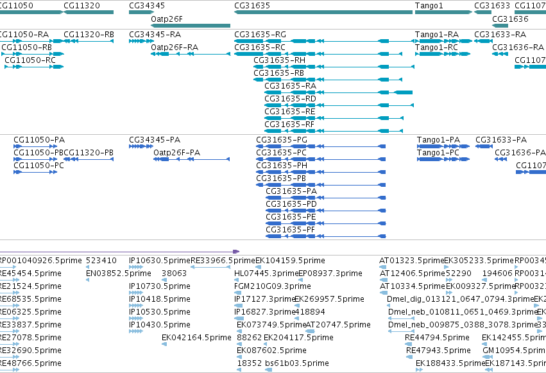The image size is (546, 373).
Task: Click EST label EK188433.5prime
Action: (450, 363)
